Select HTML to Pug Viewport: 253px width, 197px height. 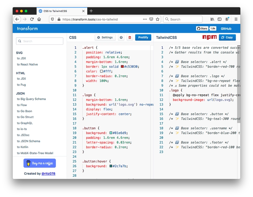21,85
